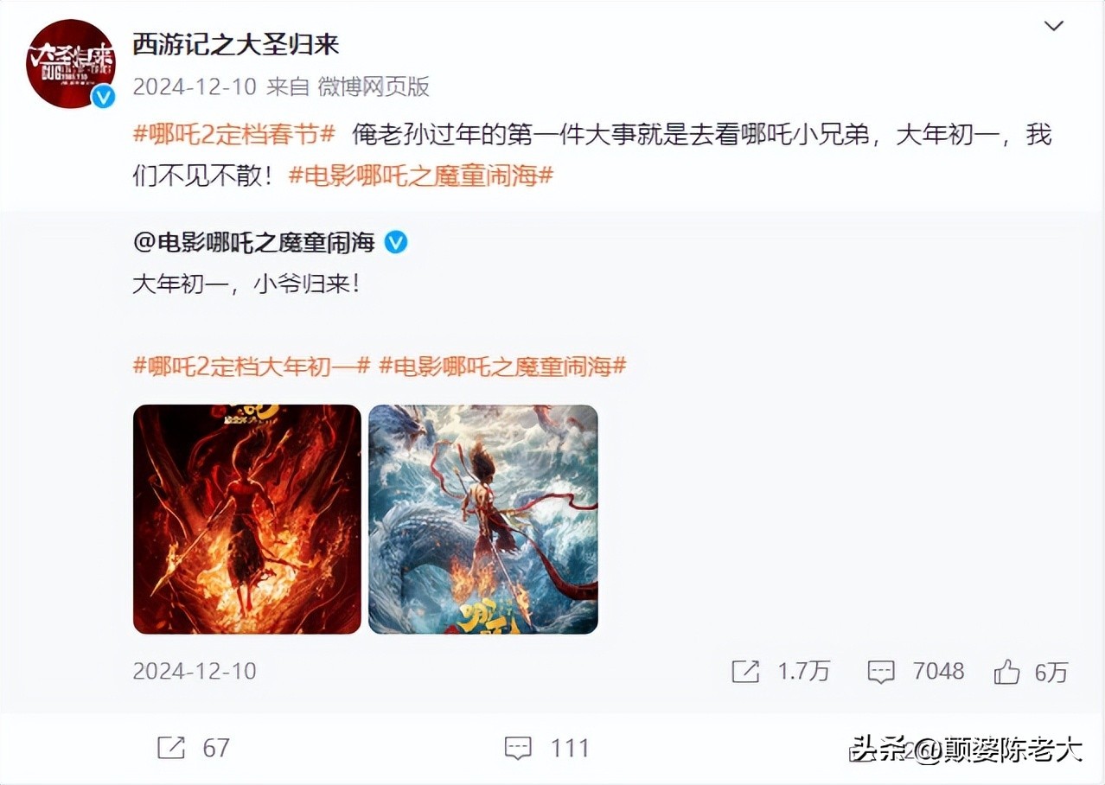
Task: Click comment icon showing 7048
Action: click(x=880, y=672)
